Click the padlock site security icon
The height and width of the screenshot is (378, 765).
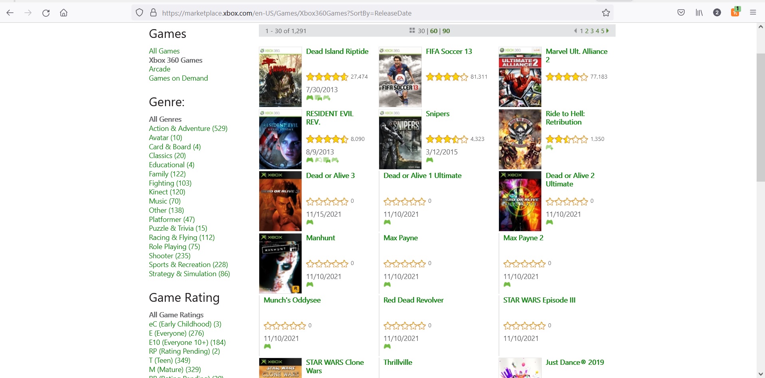click(153, 13)
